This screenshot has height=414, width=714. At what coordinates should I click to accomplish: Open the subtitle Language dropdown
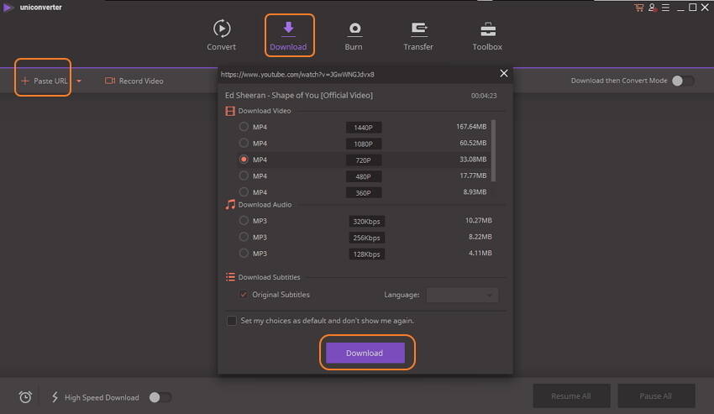point(462,295)
